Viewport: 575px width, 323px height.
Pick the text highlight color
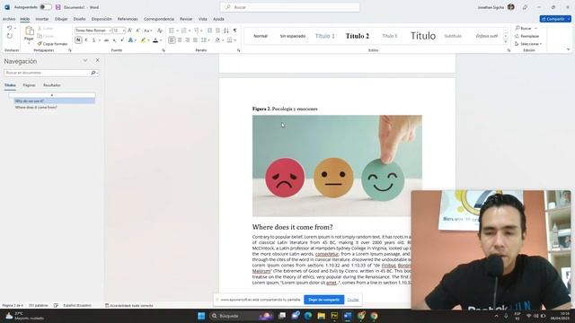[143, 40]
